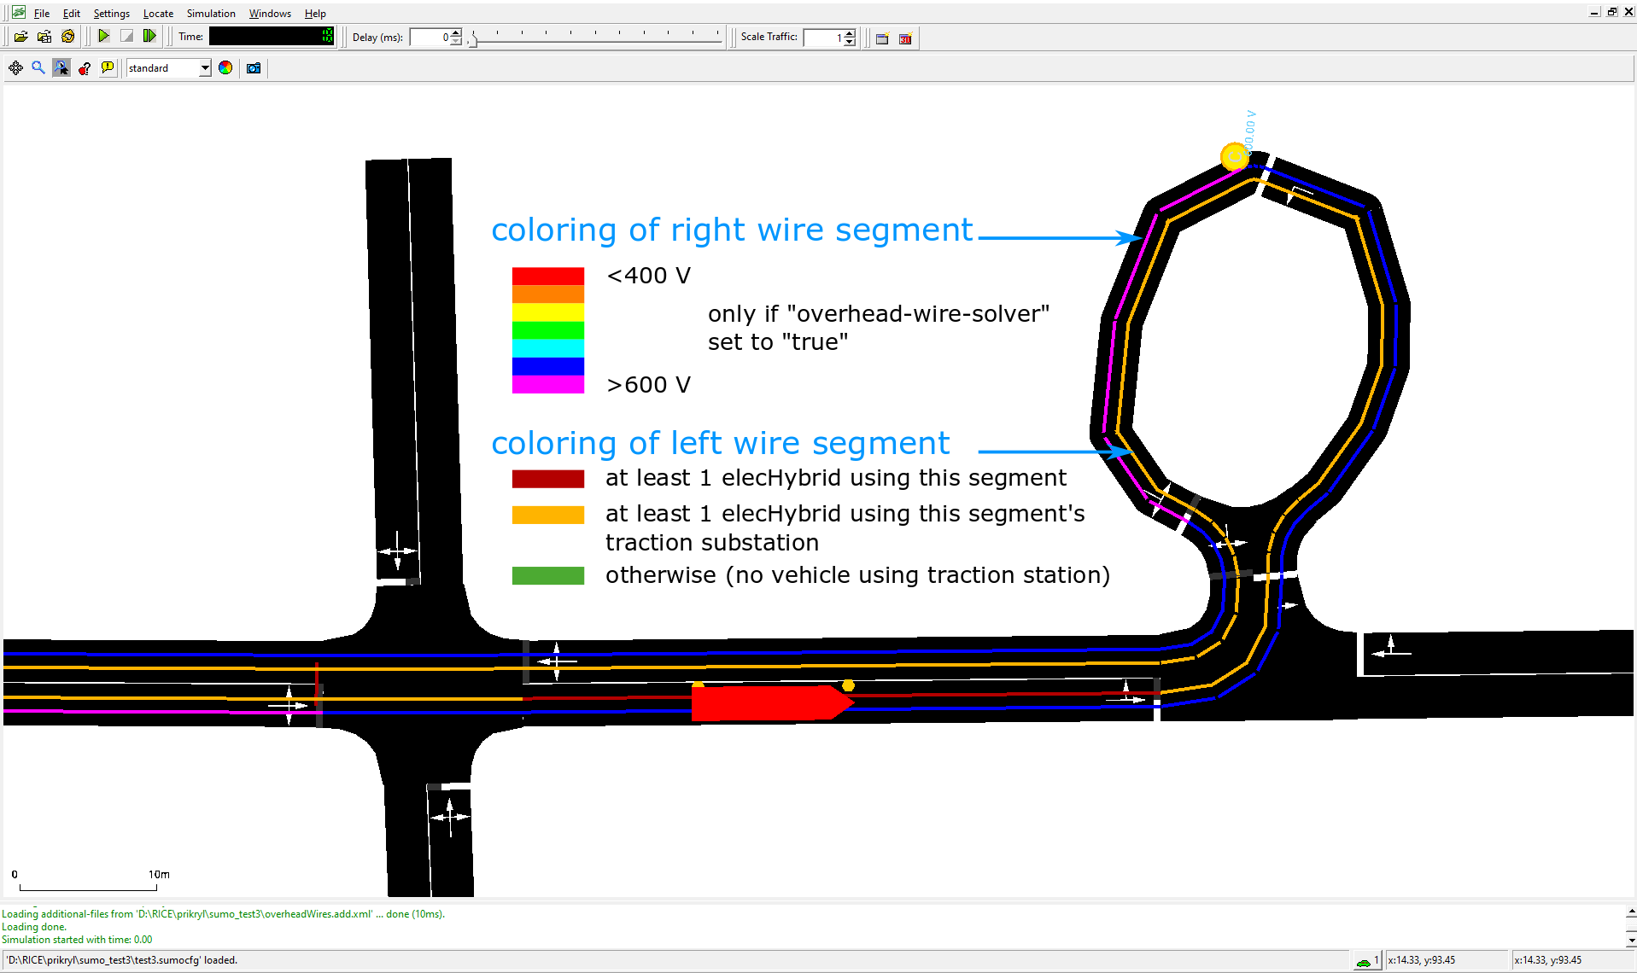This screenshot has height=973, width=1637.
Task: Start the simulation with the Run button
Action: tap(103, 36)
